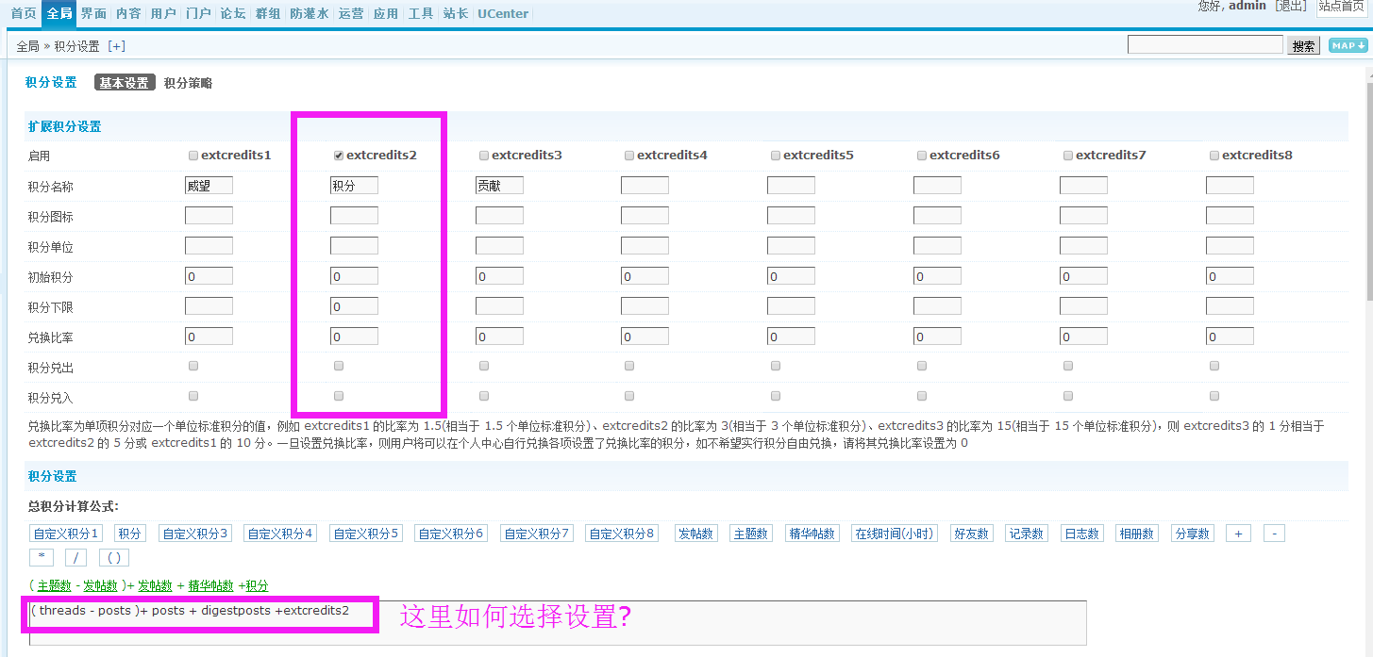1373x657 pixels.
Task: Click into the formula text area
Action: point(558,622)
